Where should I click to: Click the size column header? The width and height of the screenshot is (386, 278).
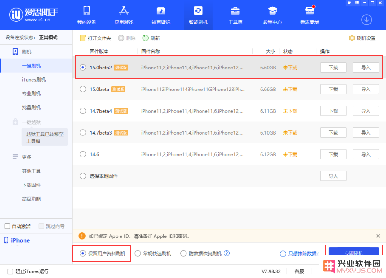point(270,51)
